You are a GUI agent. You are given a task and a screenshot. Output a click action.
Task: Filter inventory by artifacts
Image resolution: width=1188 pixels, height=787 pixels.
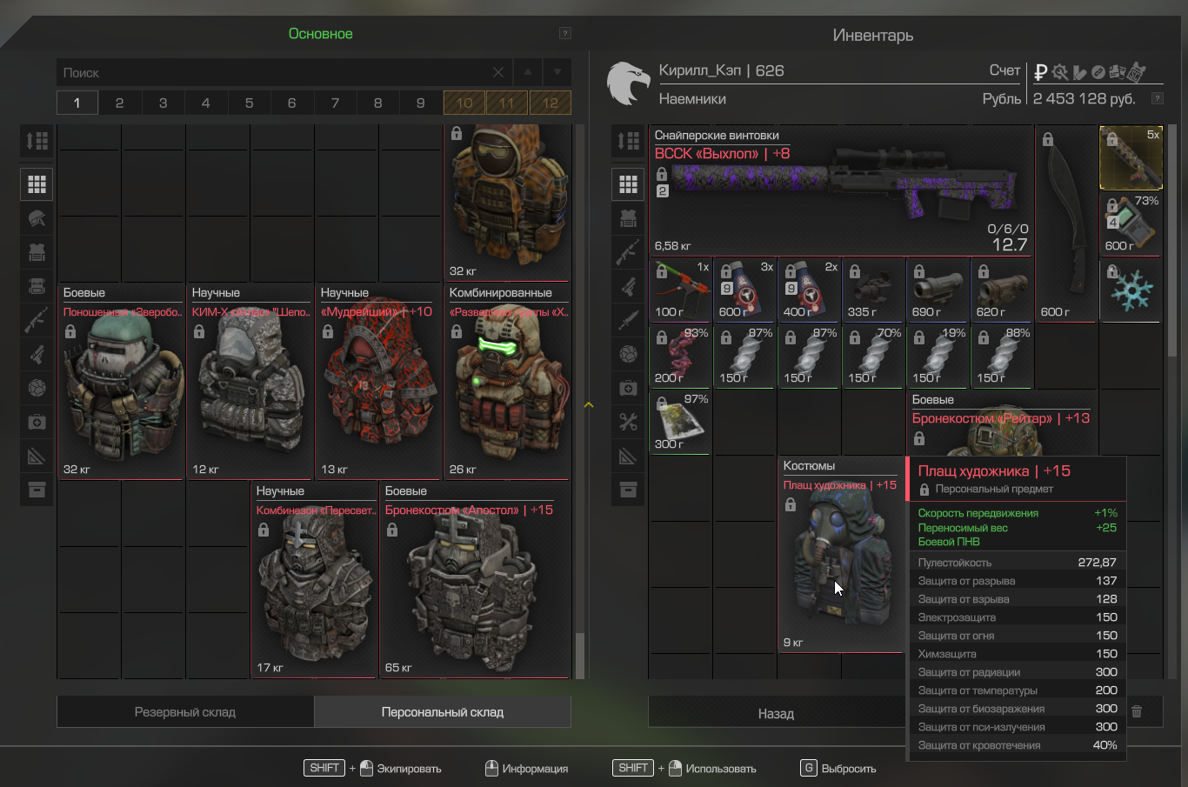coord(628,354)
